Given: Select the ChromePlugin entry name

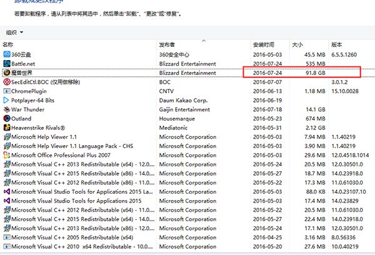Looking at the screenshot, I should tap(29, 91).
